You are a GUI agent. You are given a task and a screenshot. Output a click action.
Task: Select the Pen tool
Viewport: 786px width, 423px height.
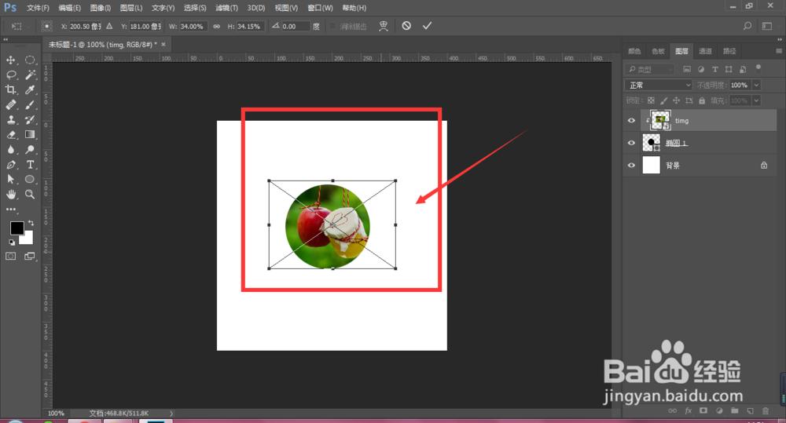(x=10, y=164)
